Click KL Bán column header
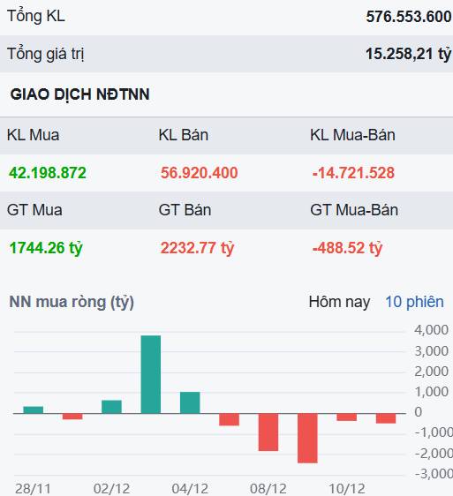 tap(184, 135)
